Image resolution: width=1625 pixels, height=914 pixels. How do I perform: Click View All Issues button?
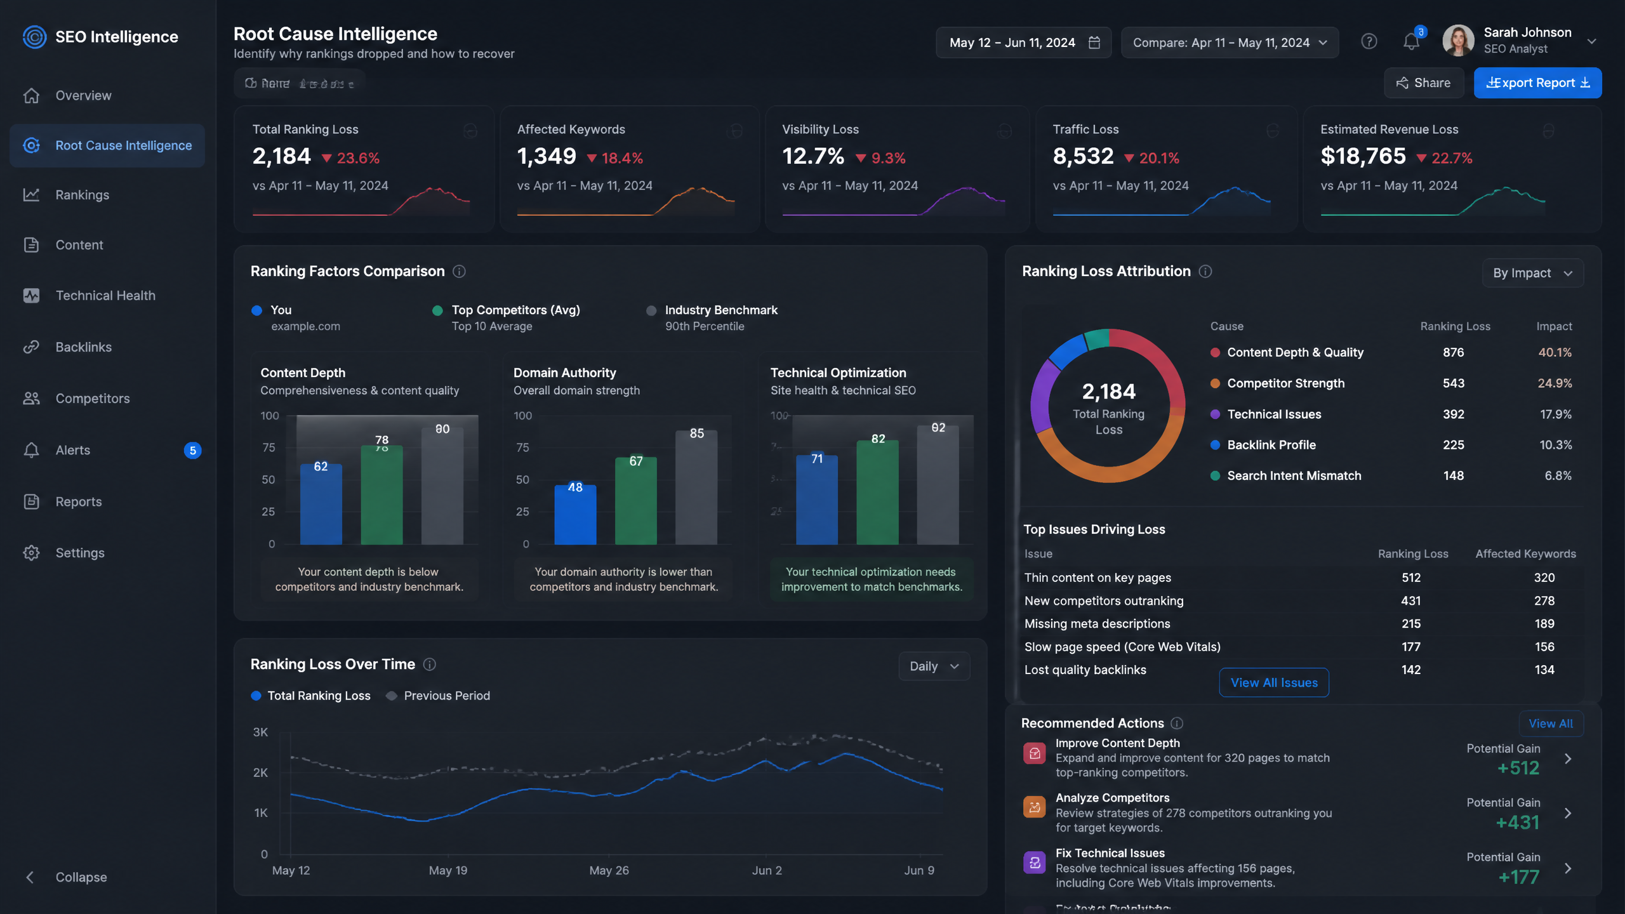[1274, 682]
